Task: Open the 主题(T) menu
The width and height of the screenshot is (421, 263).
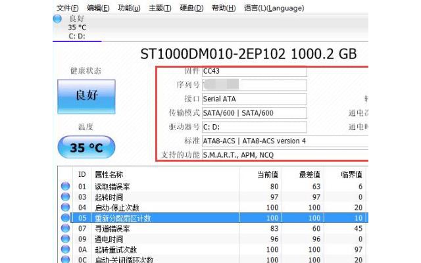Action: click(x=160, y=8)
